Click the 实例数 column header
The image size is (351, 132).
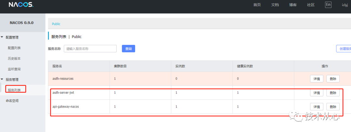pyautogui.click(x=180, y=66)
